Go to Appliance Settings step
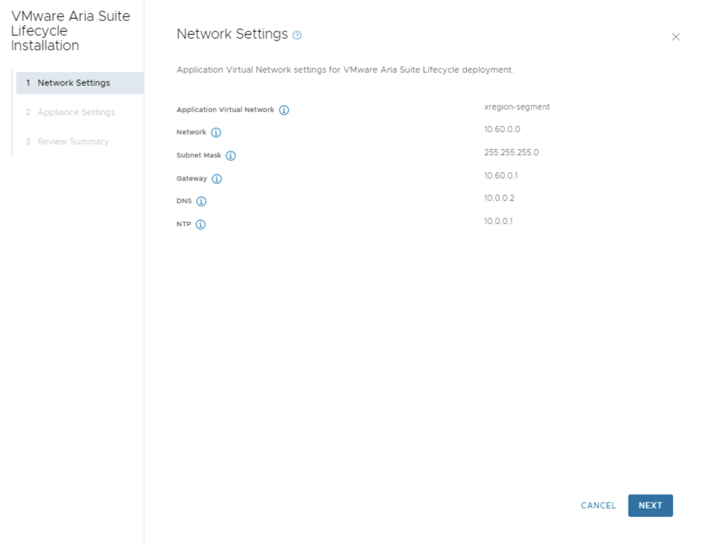This screenshot has height=547, width=704. (x=76, y=112)
